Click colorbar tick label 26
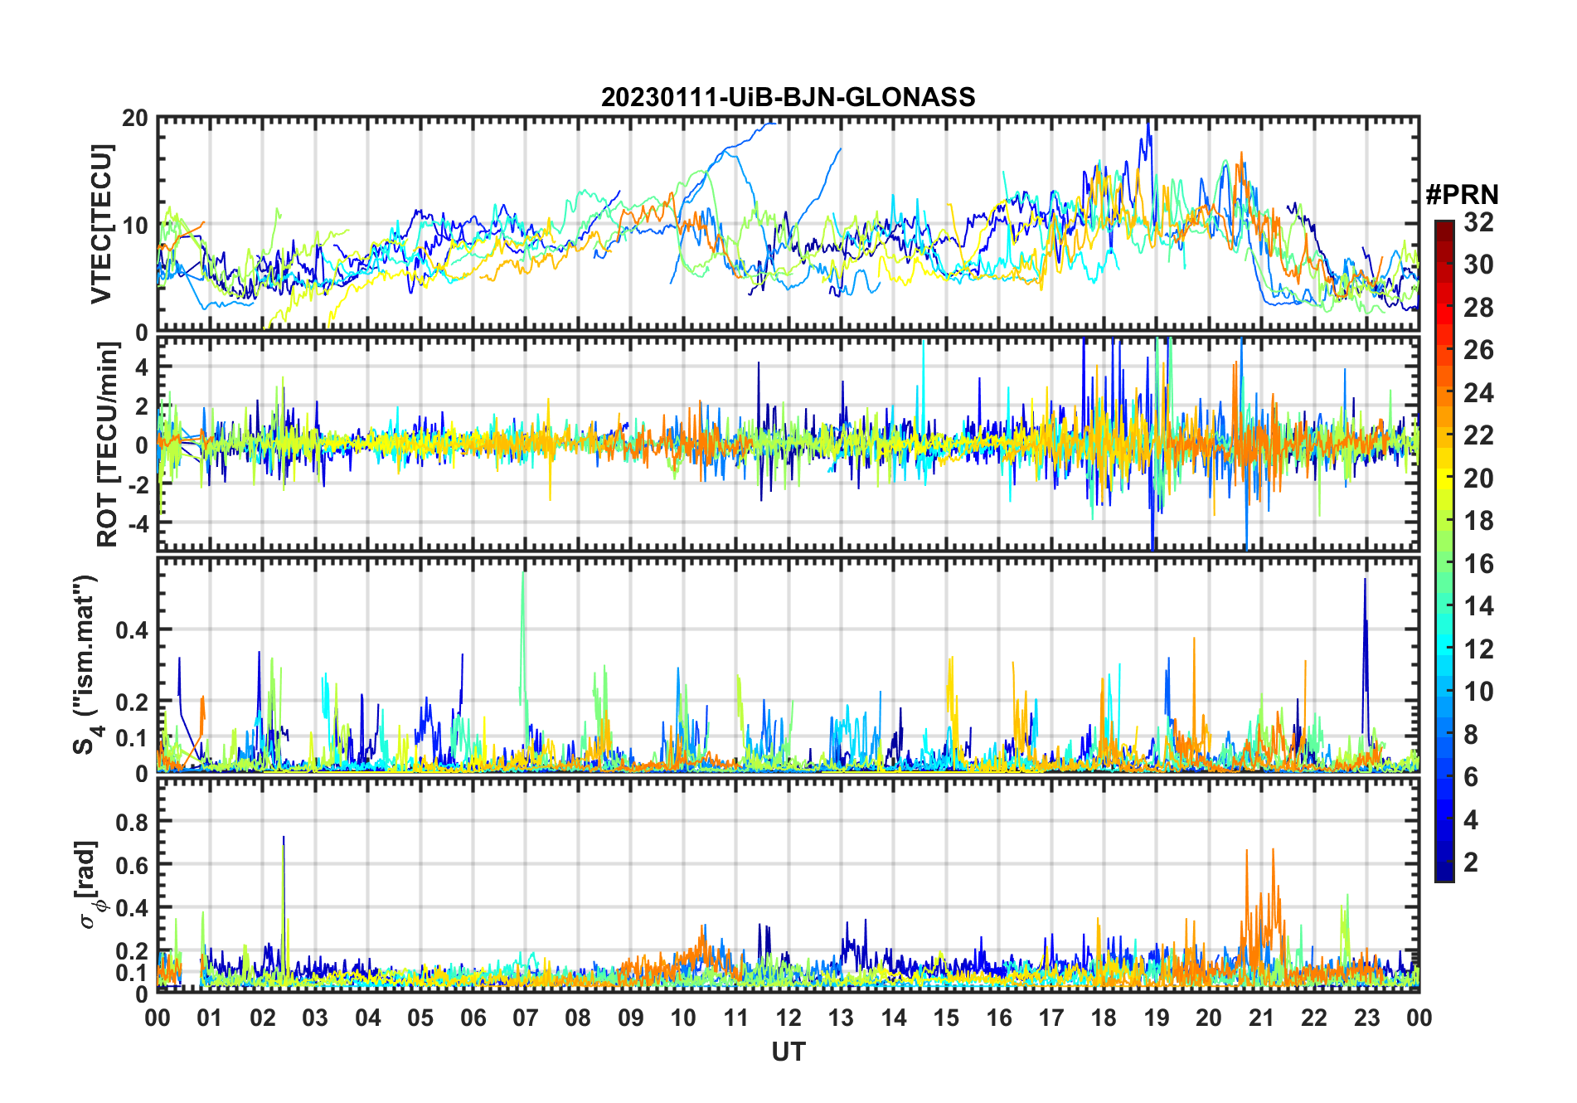This screenshot has width=1577, height=1103. 1478,350
